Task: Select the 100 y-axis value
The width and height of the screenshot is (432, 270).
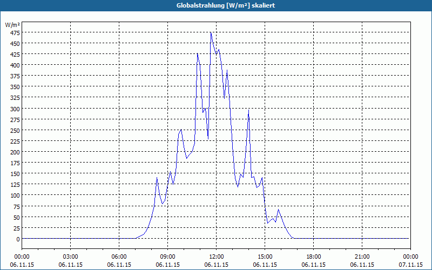Action: pos(15,196)
